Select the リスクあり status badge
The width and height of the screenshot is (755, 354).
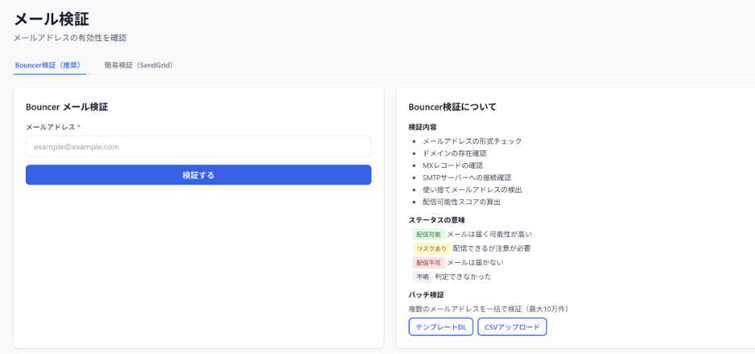point(431,248)
